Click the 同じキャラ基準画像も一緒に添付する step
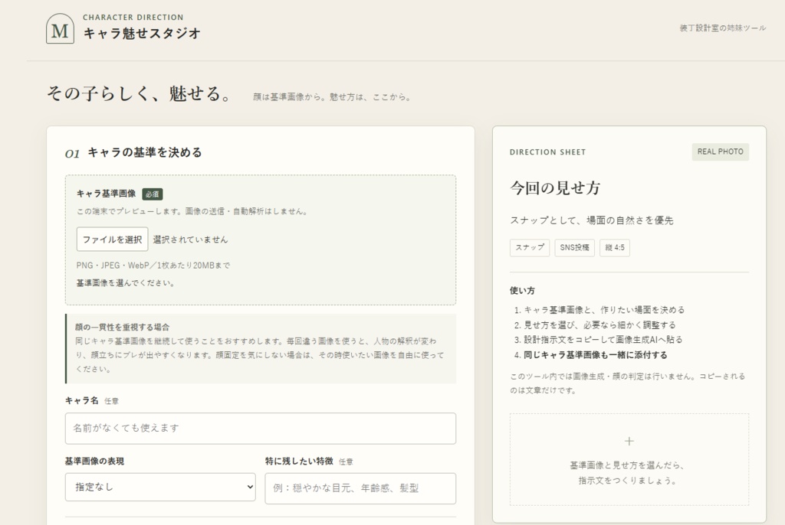 click(x=595, y=355)
